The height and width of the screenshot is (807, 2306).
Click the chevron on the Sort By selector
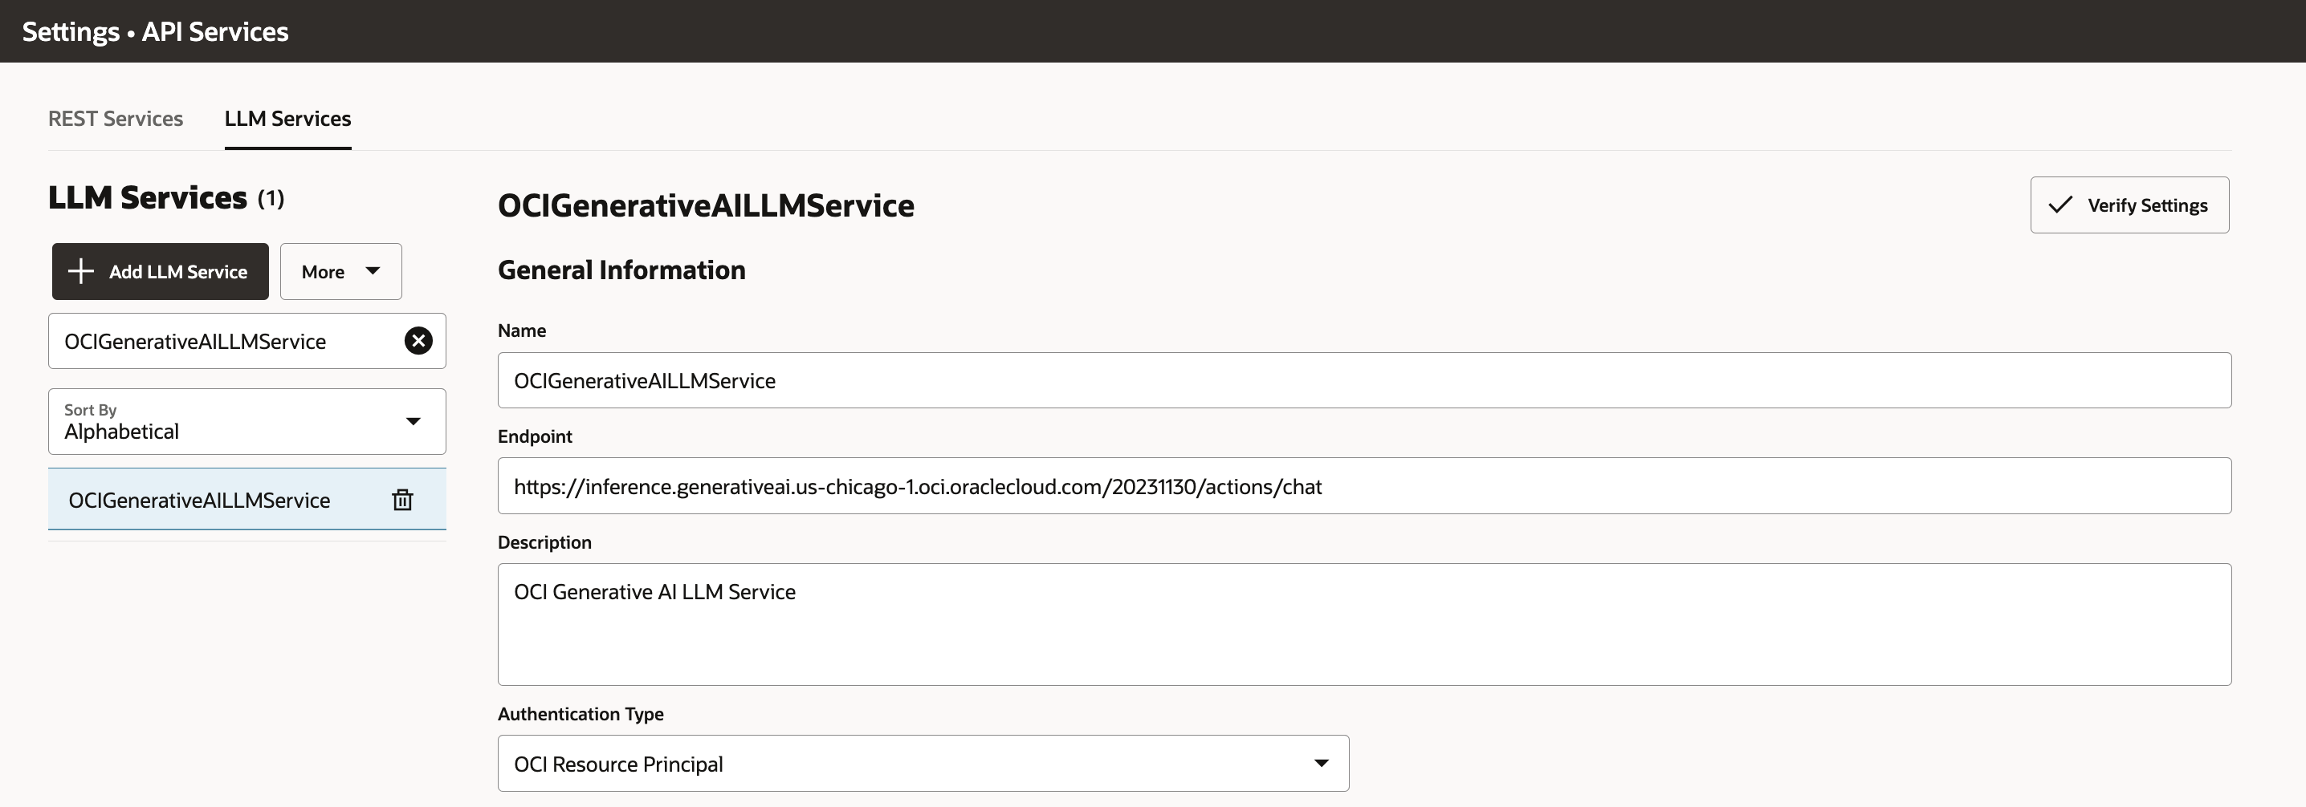coord(413,421)
